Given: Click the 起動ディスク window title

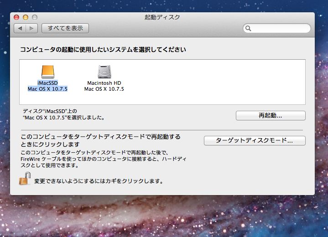Looking at the screenshot, I should point(162,17).
